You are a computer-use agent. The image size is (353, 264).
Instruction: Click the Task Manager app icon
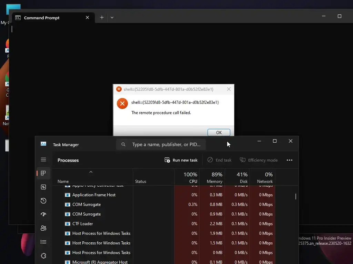coord(43,144)
